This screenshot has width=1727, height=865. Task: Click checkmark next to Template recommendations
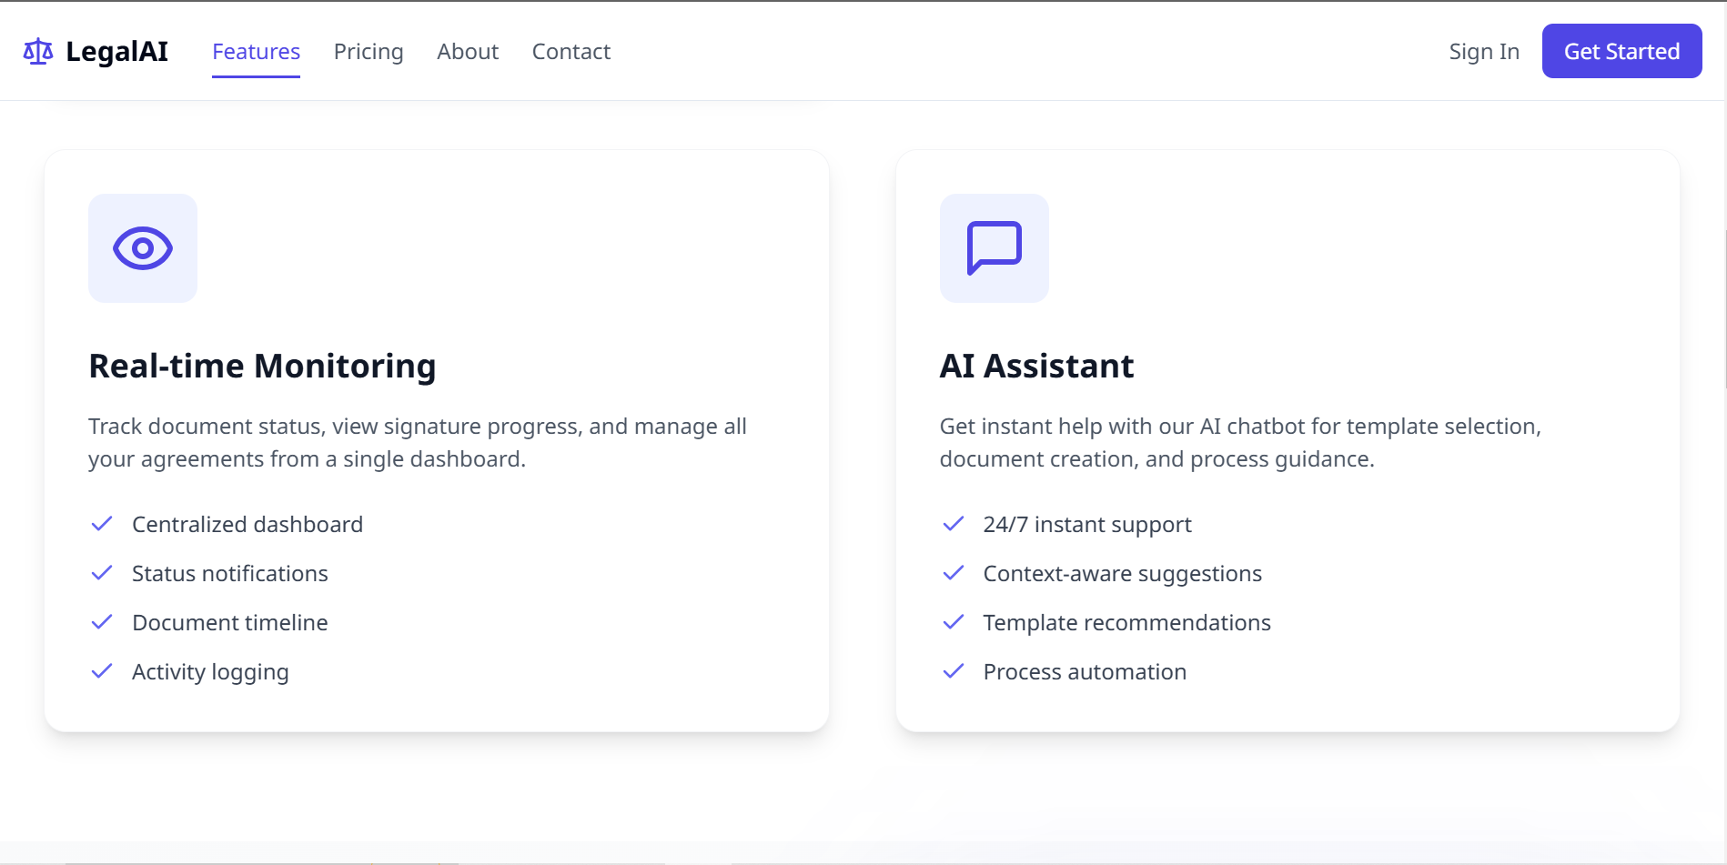954,622
